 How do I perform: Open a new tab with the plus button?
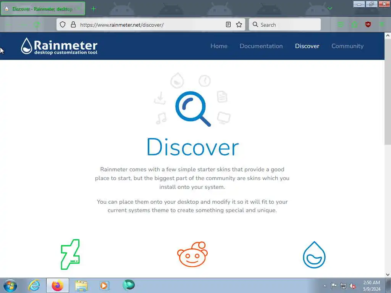point(94,9)
